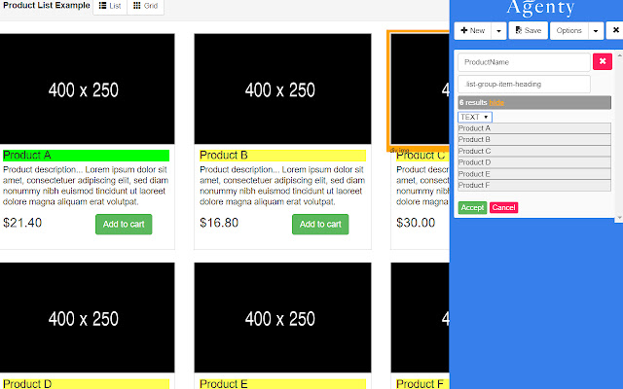
Task: Open the dropdown arrow next to New
Action: pos(498,30)
